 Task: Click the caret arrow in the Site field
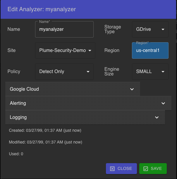[90, 50]
